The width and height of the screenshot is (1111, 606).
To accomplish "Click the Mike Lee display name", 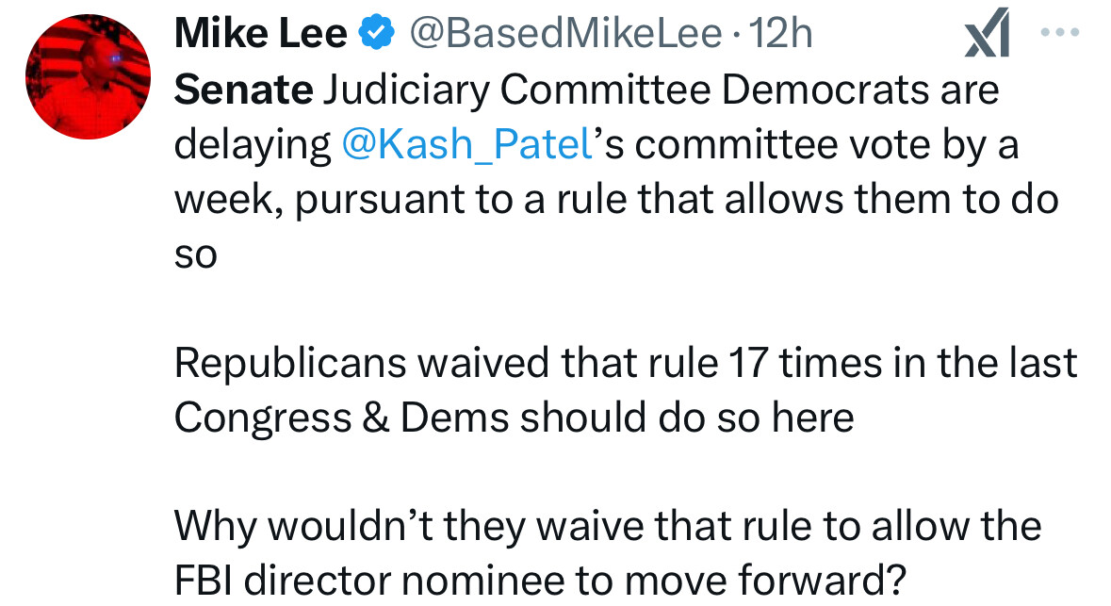I will (261, 36).
